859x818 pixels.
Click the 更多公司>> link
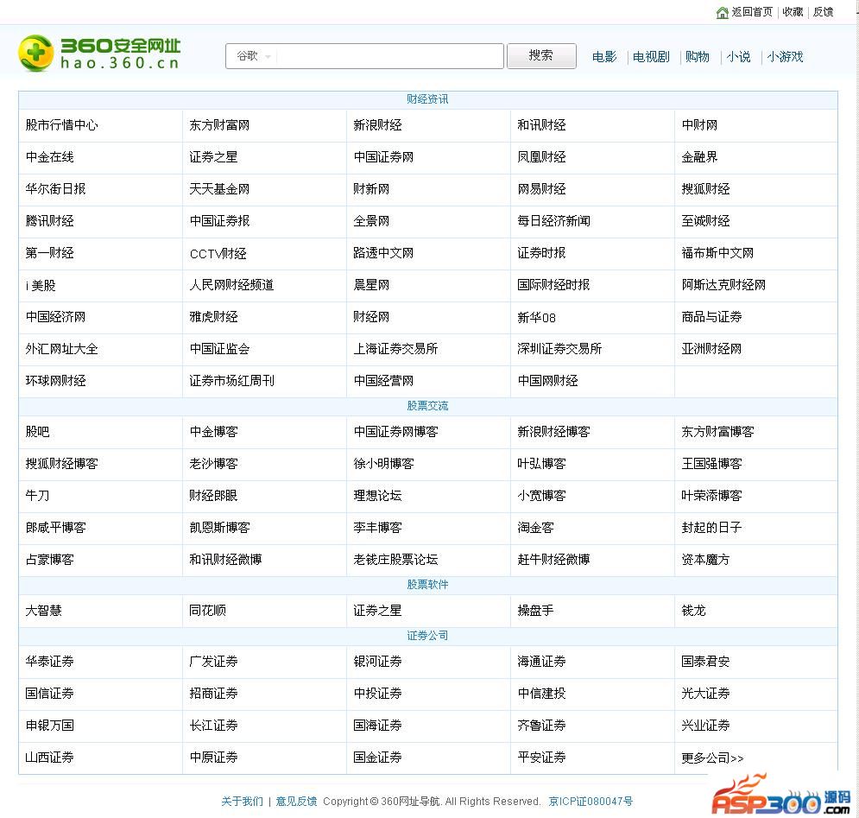click(712, 758)
